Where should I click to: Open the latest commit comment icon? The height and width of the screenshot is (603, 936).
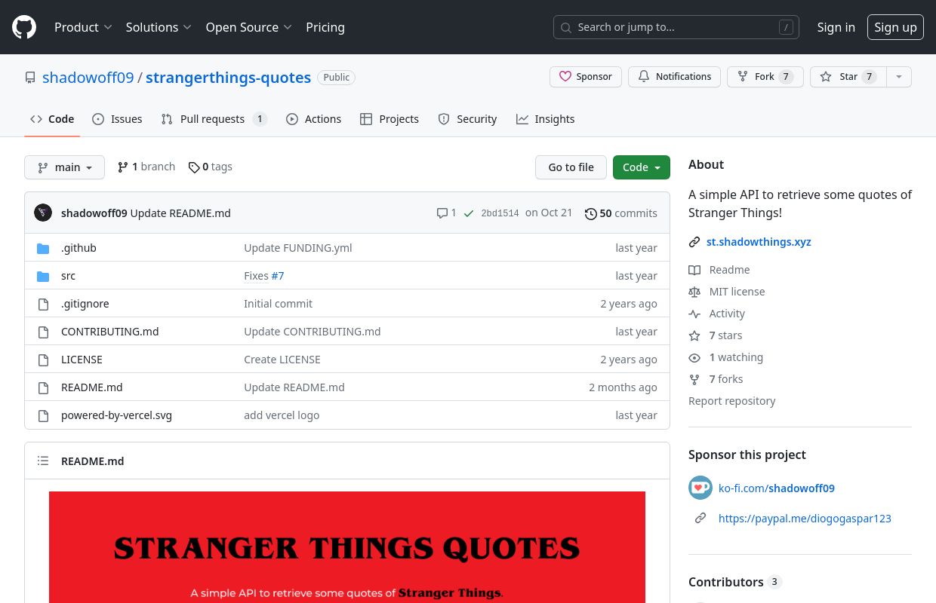point(446,213)
